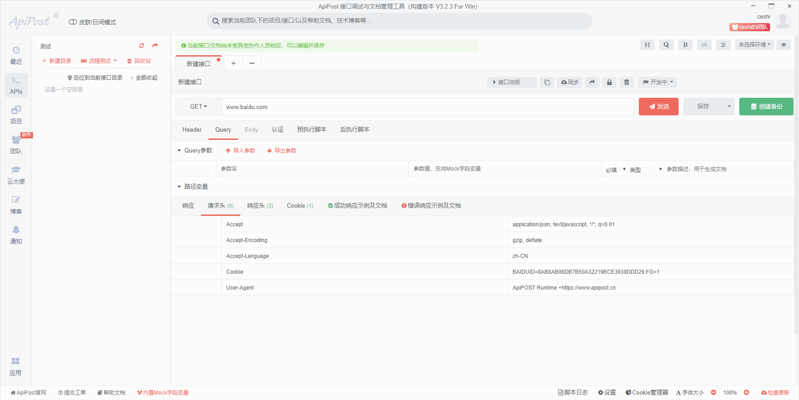
Task: Open the 项目 project sidebar icon
Action: pyautogui.click(x=16, y=115)
